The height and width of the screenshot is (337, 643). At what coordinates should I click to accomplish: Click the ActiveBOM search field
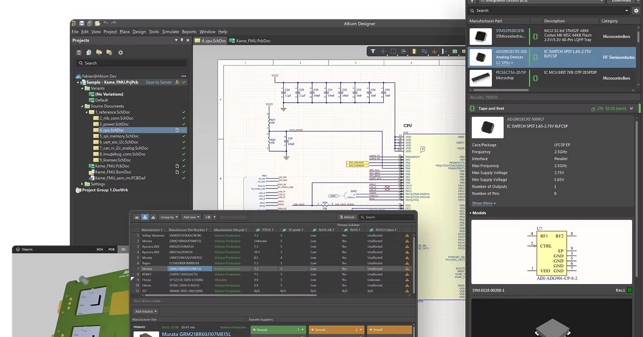(387, 217)
